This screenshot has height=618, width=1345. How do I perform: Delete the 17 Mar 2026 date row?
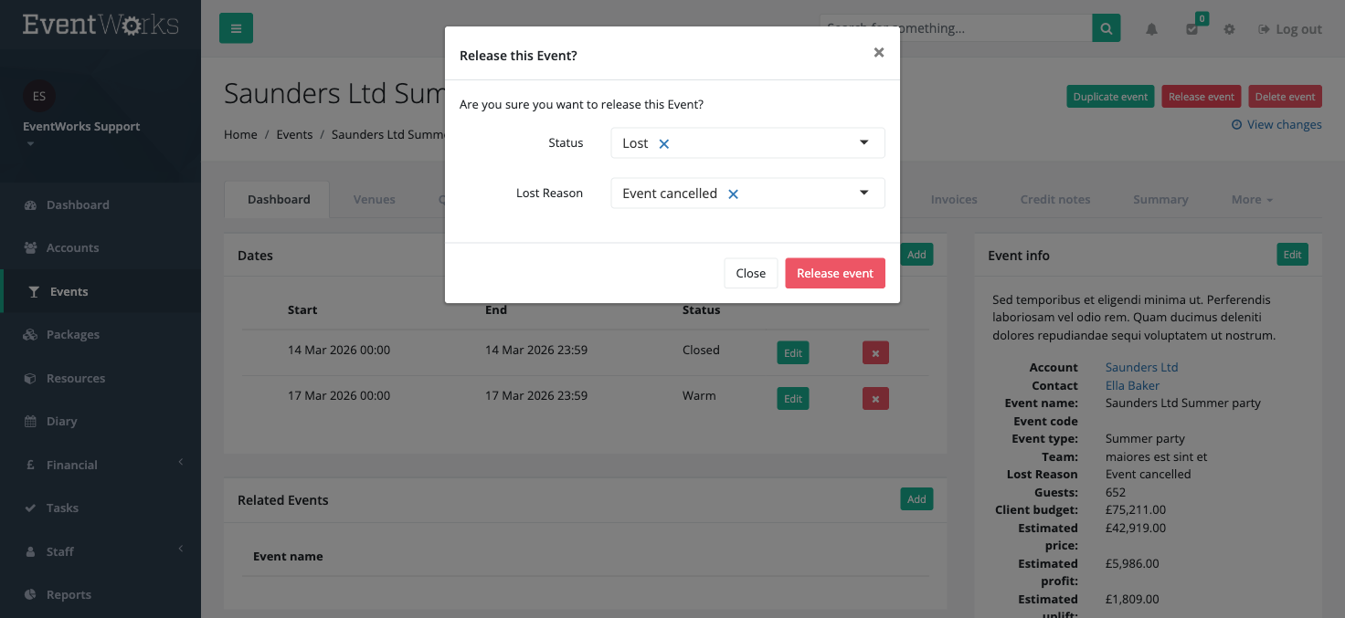coord(875,399)
